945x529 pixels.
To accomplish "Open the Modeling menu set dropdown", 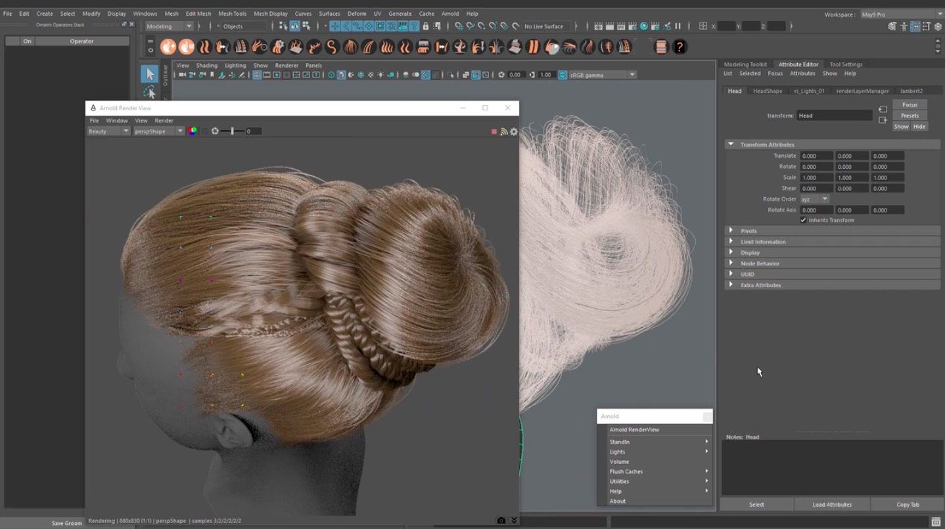I will pyautogui.click(x=170, y=26).
